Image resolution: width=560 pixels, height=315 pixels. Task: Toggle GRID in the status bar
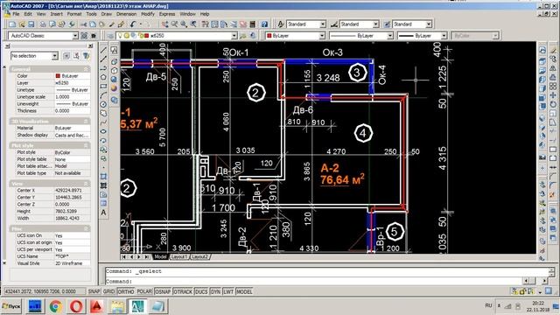[x=108, y=291]
